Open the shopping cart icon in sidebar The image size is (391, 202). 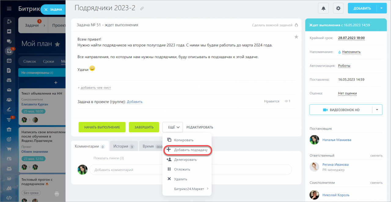[9, 149]
